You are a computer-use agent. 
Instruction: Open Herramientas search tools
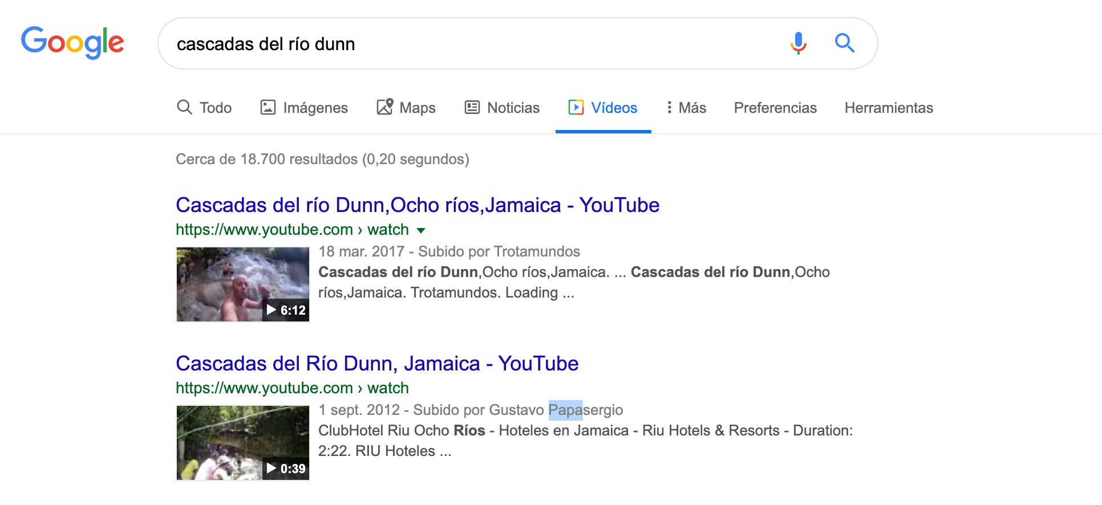(x=889, y=108)
